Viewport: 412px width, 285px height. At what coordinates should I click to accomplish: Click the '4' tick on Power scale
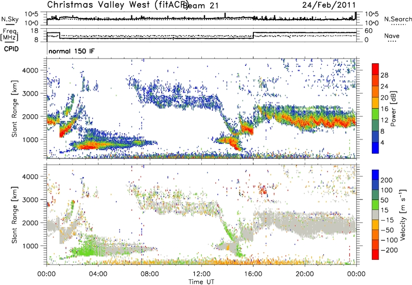[x=383, y=142]
